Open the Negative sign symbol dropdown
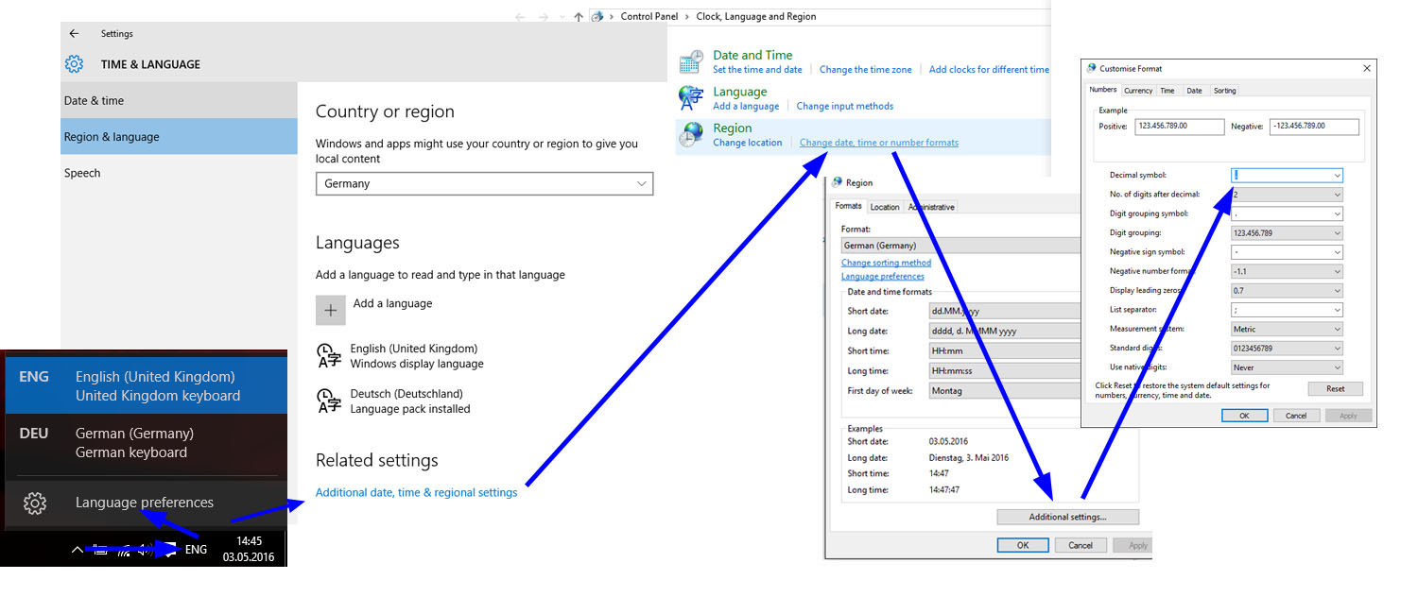Viewport: 1418px width, 614px height. click(x=1287, y=252)
